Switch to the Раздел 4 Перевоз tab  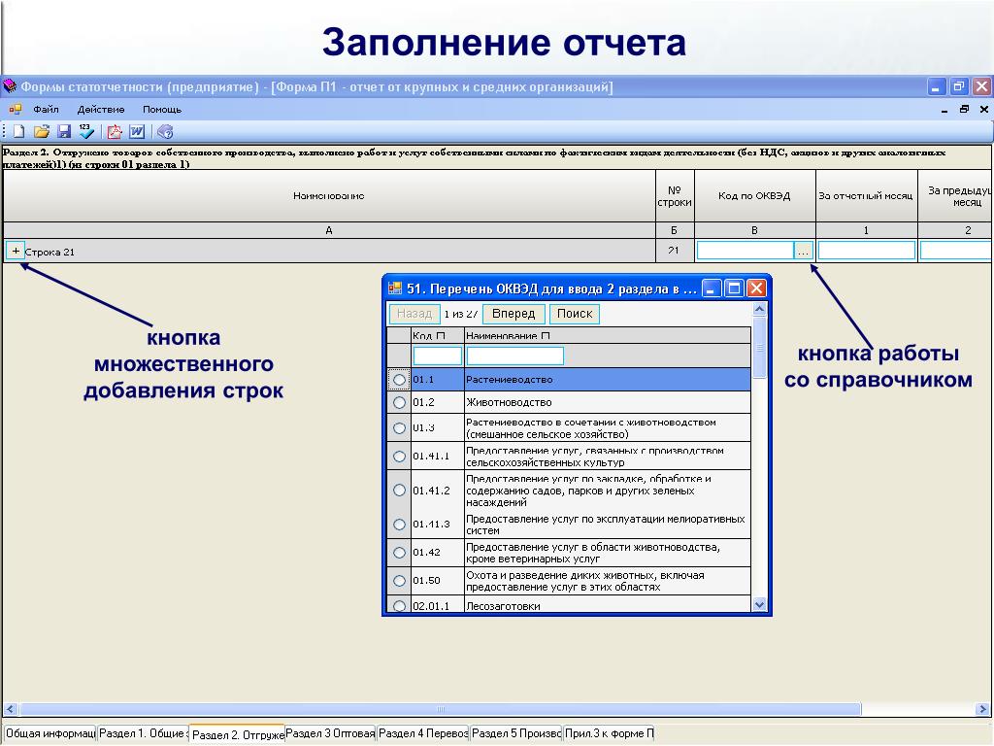tap(423, 733)
